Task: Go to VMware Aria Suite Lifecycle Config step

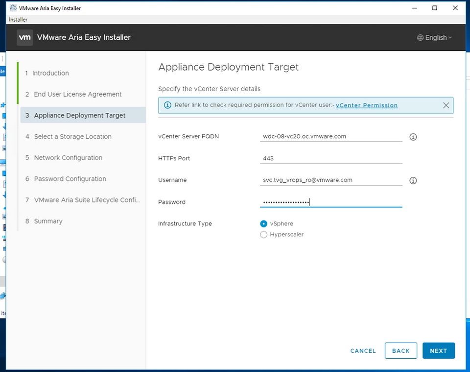Action: (x=83, y=200)
